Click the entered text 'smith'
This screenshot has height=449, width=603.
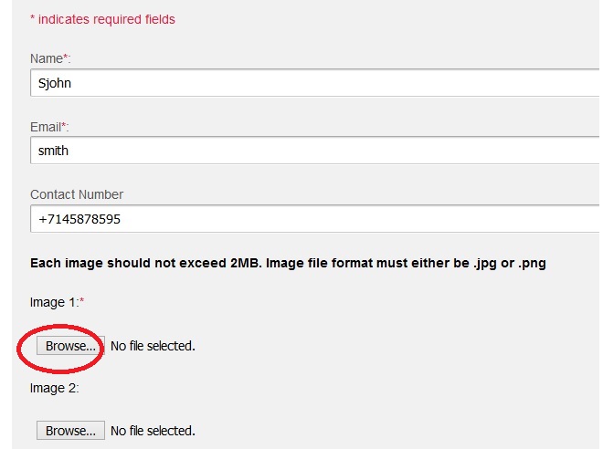tap(53, 151)
